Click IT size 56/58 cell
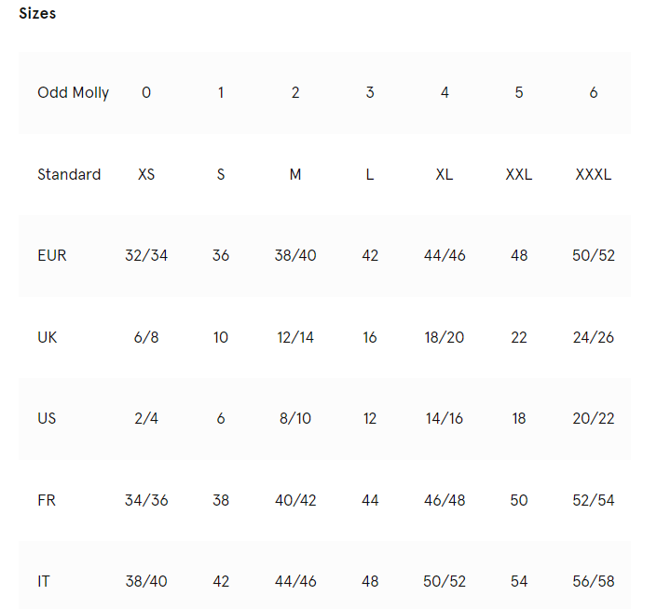The width and height of the screenshot is (657, 609). [x=594, y=581]
